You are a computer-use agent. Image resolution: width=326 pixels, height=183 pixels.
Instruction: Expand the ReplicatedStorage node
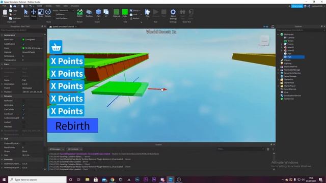pos(279,70)
